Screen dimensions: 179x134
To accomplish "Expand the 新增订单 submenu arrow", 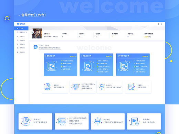I will [26, 32].
